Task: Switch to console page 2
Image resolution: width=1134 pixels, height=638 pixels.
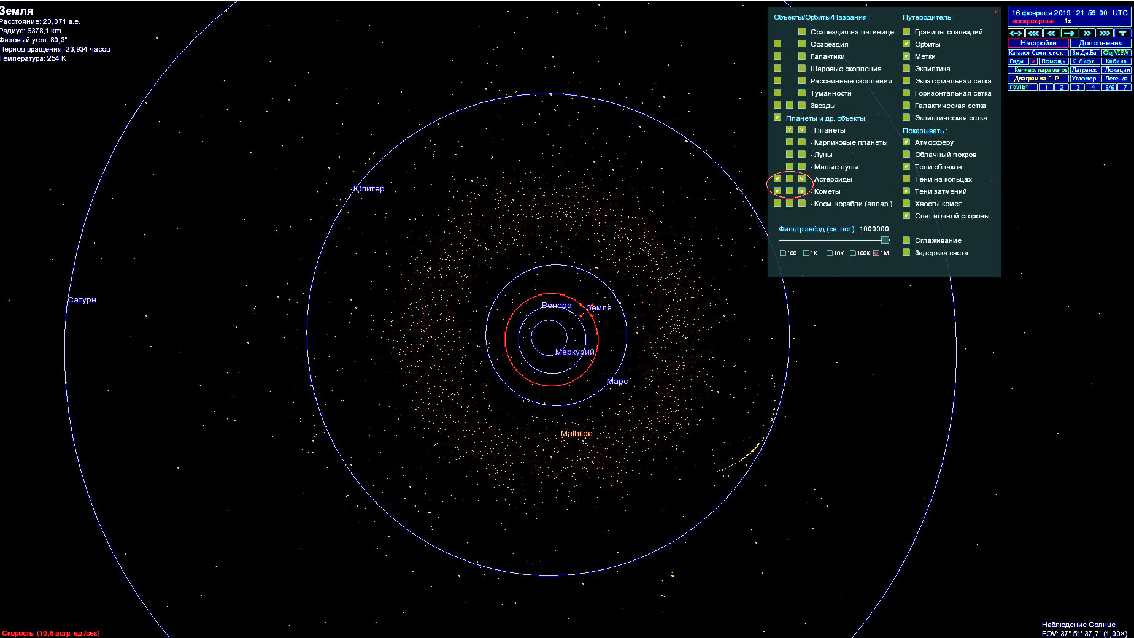Action: pos(1062,87)
